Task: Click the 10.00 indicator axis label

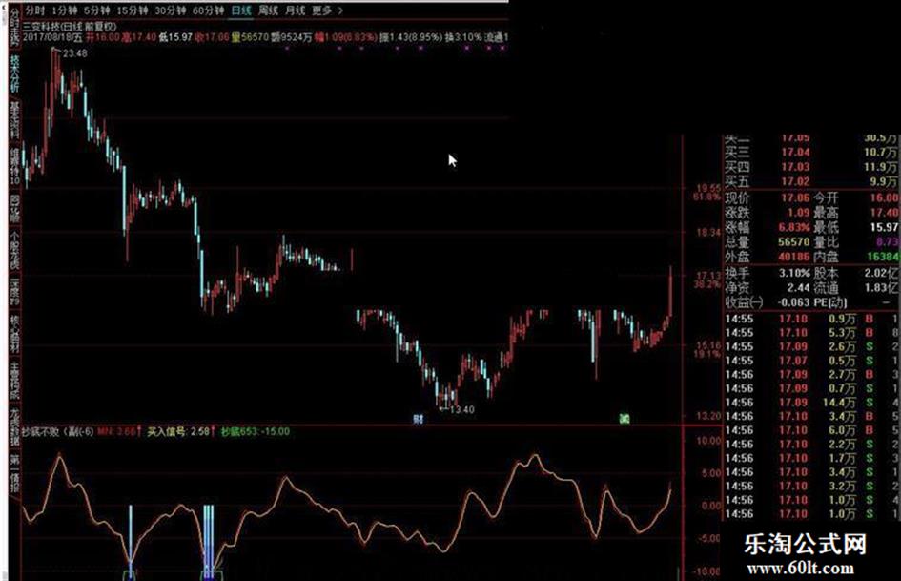Action: [x=707, y=441]
